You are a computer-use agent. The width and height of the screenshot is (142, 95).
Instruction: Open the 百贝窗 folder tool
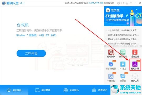(123, 78)
